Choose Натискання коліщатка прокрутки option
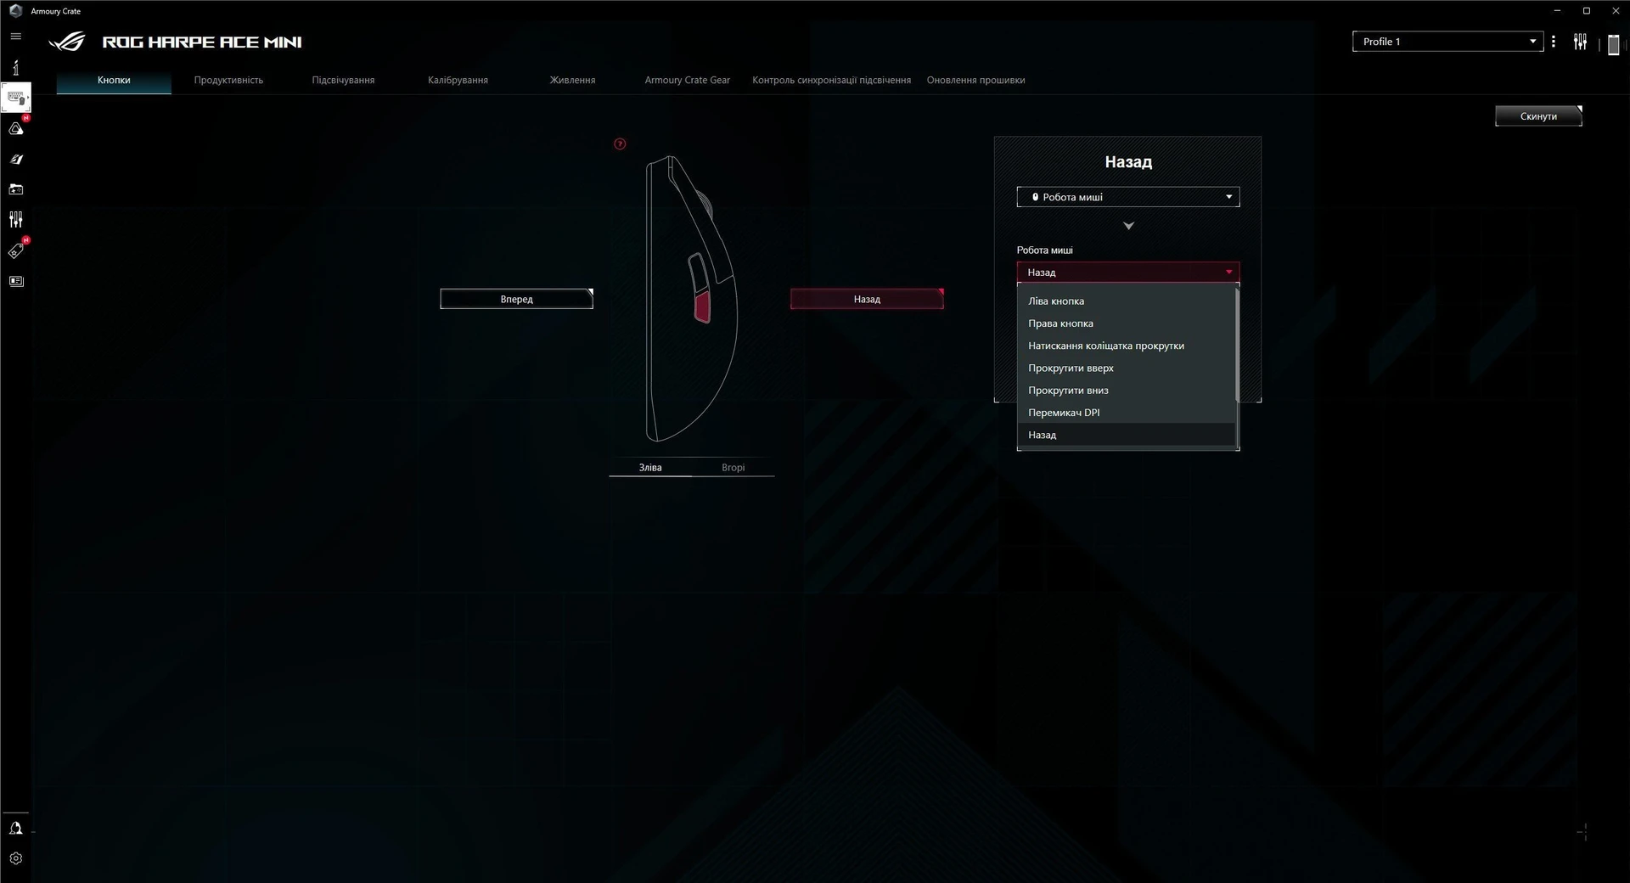 pyautogui.click(x=1126, y=346)
